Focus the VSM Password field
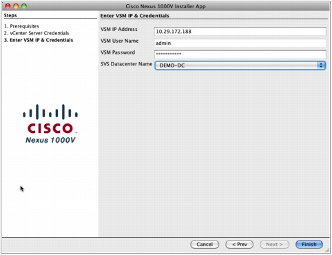Image resolution: width=332 pixels, height=255 pixels. pyautogui.click(x=240, y=54)
